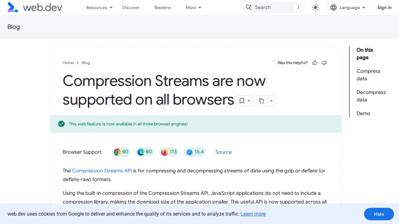Click the web.dev logo

tap(35, 7)
